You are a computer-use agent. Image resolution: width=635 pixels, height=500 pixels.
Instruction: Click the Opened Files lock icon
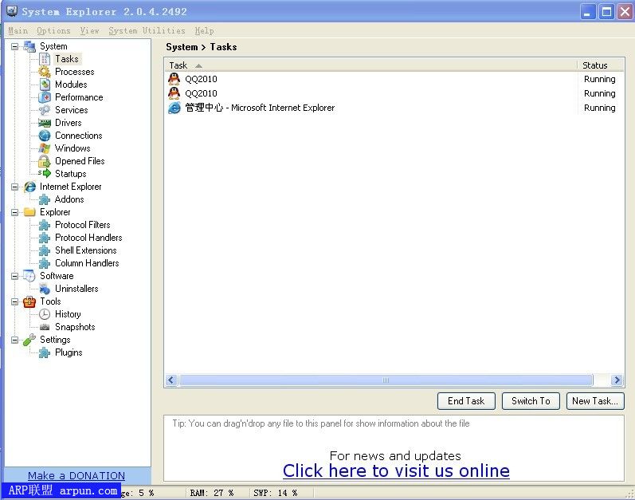44,161
